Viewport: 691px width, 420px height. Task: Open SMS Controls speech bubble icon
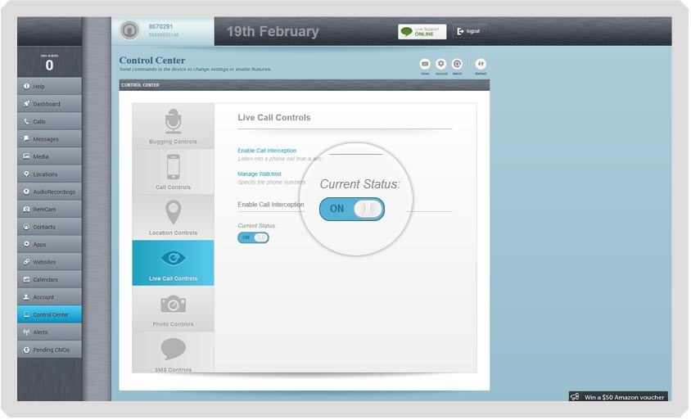click(x=173, y=350)
